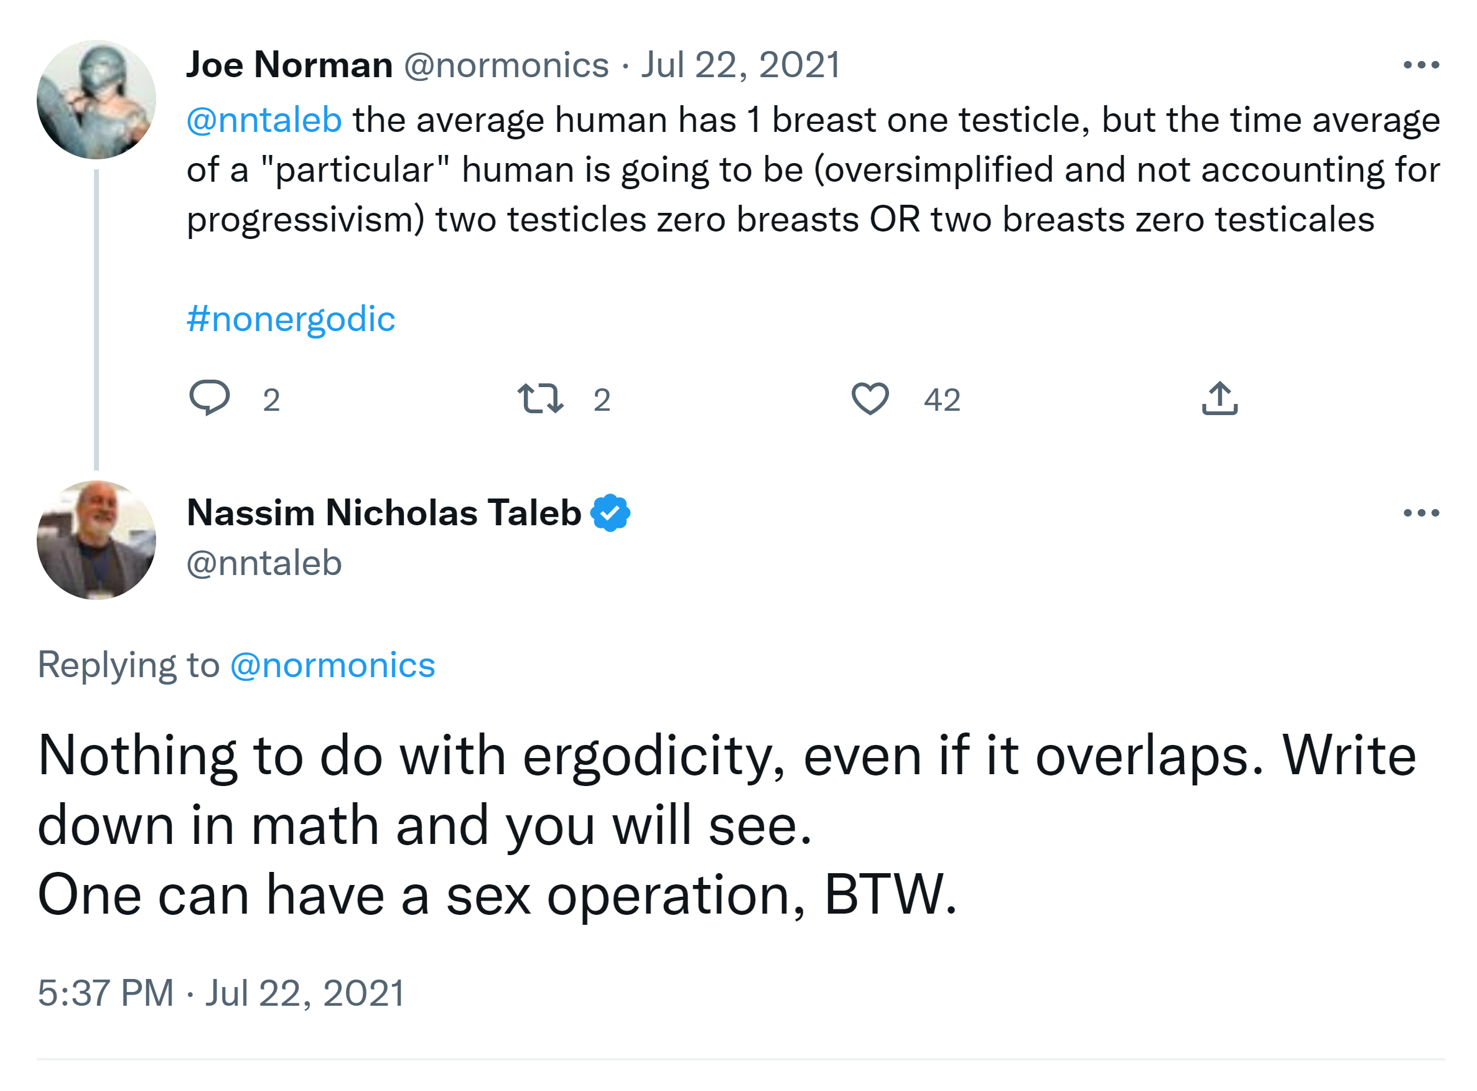This screenshot has height=1091, width=1477.
Task: Click the gray @normonics handle beside Joe Norman
Action: click(506, 65)
